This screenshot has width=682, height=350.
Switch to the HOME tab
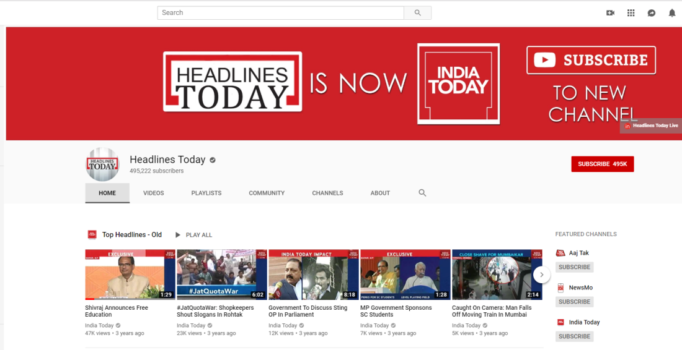[x=107, y=193]
